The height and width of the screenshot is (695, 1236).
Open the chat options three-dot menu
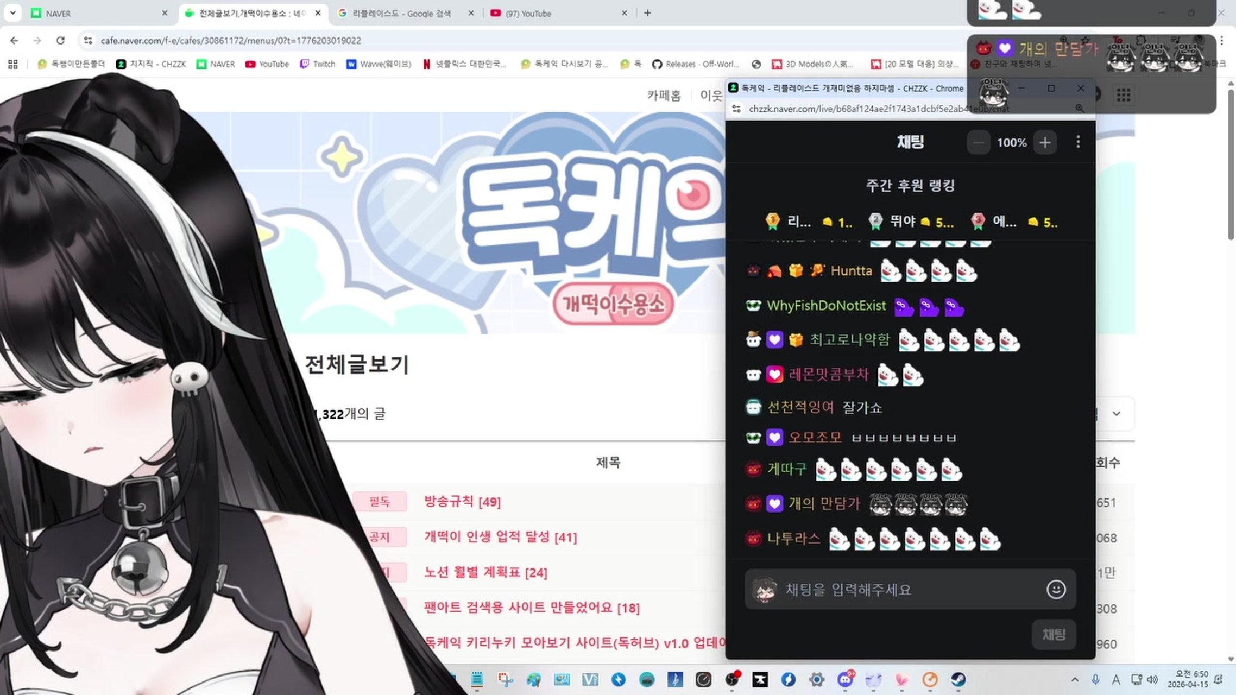pos(1078,142)
